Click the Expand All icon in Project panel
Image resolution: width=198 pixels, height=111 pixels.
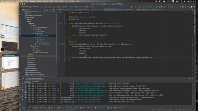[47, 10]
